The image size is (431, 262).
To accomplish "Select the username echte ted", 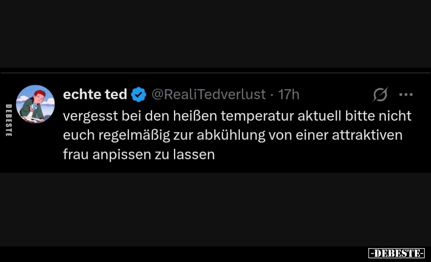I will point(95,94).
